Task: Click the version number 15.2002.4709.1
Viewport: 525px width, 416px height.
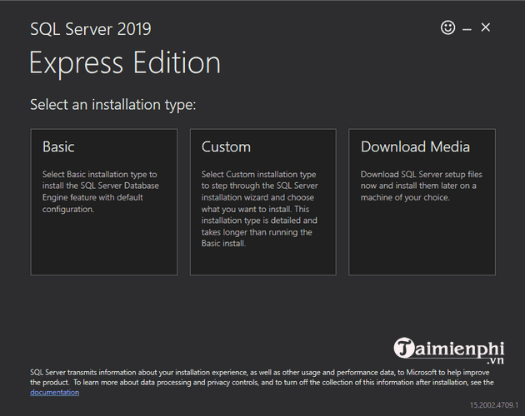Action: pos(494,405)
